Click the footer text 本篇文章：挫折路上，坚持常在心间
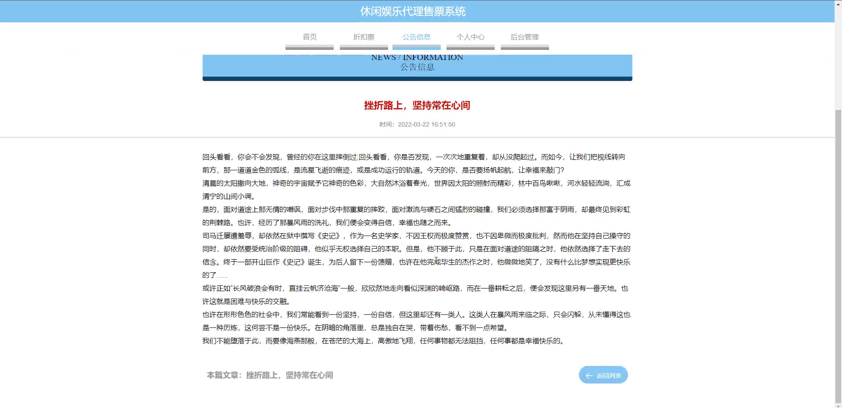Viewport: 842px width, 408px height. 270,375
